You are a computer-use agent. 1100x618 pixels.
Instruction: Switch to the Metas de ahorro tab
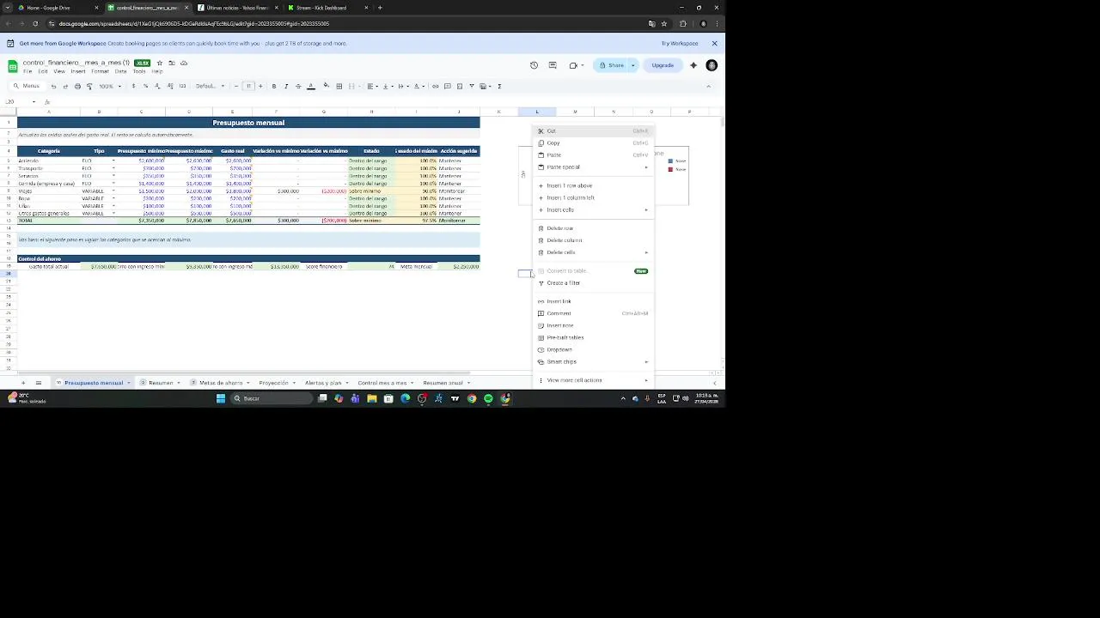(x=221, y=383)
